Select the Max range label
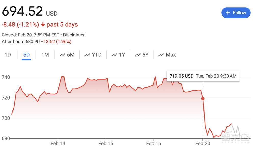The height and width of the screenshot is (148, 255). [x=171, y=55]
